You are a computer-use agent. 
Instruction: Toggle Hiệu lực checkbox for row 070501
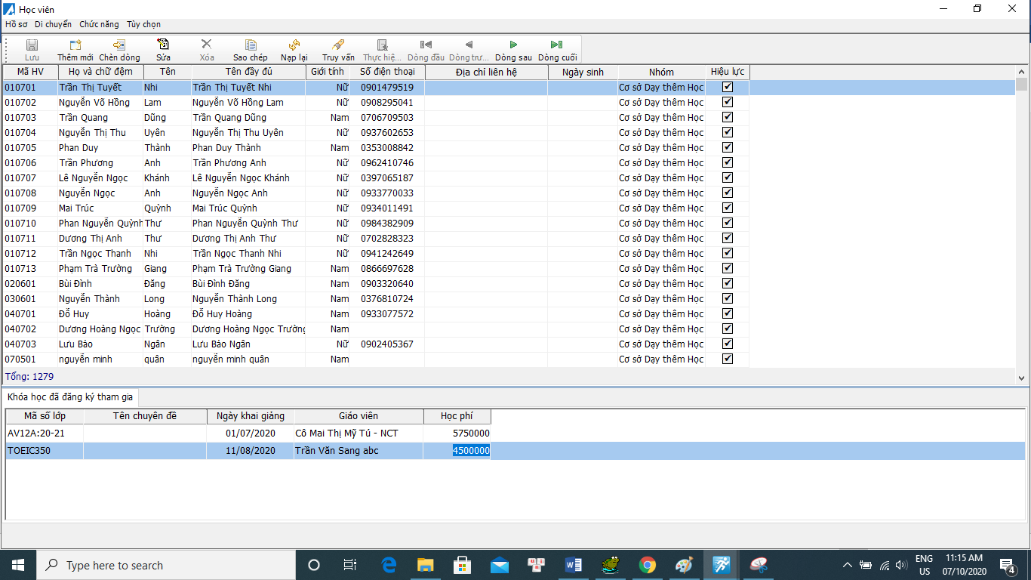[x=728, y=359]
